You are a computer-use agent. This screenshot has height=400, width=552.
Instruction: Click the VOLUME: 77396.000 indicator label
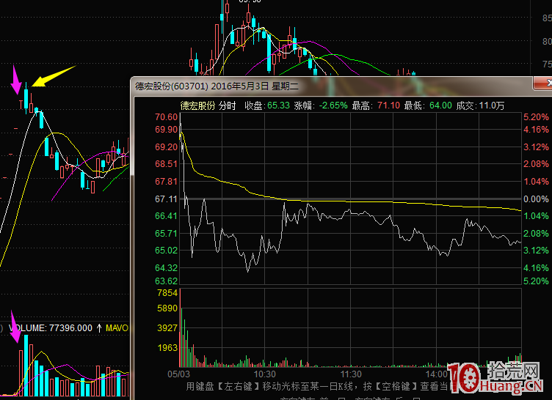pyautogui.click(x=51, y=328)
